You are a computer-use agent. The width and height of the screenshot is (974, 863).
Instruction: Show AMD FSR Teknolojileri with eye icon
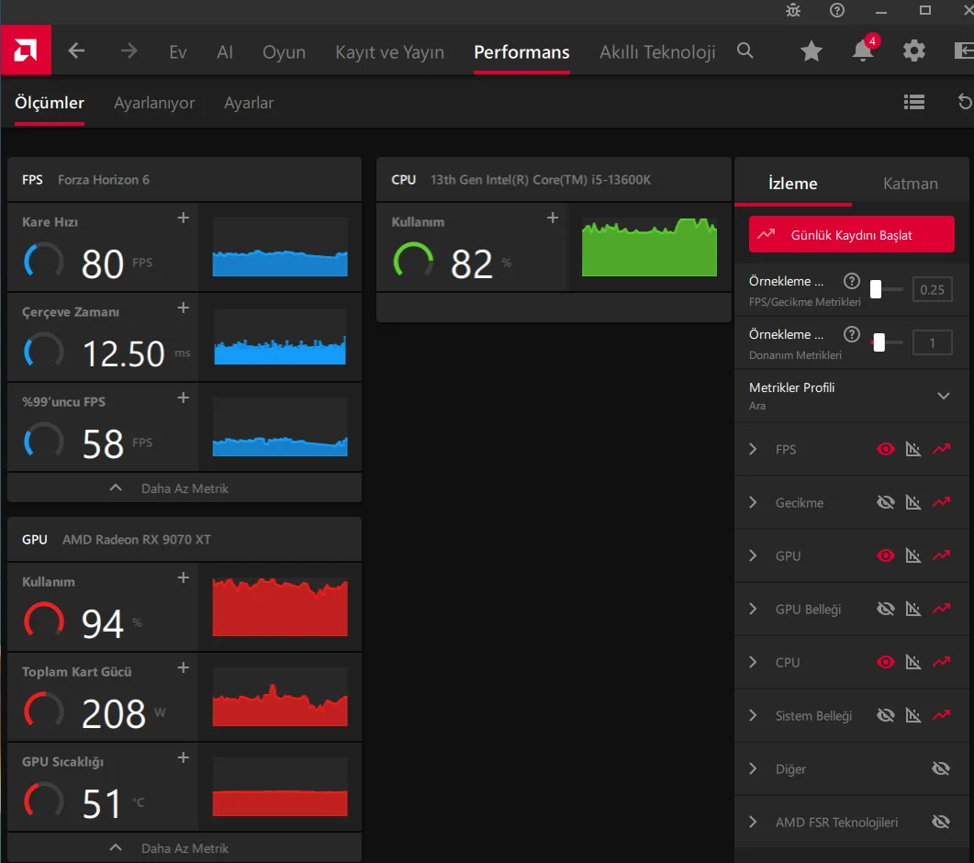(x=941, y=822)
